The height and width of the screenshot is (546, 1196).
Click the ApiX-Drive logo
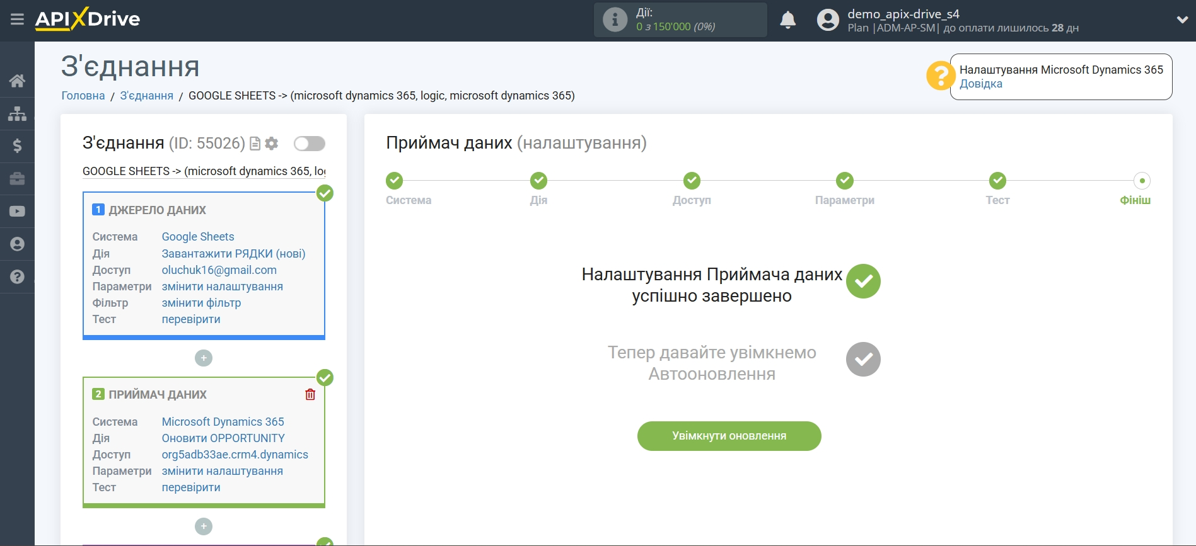(88, 19)
